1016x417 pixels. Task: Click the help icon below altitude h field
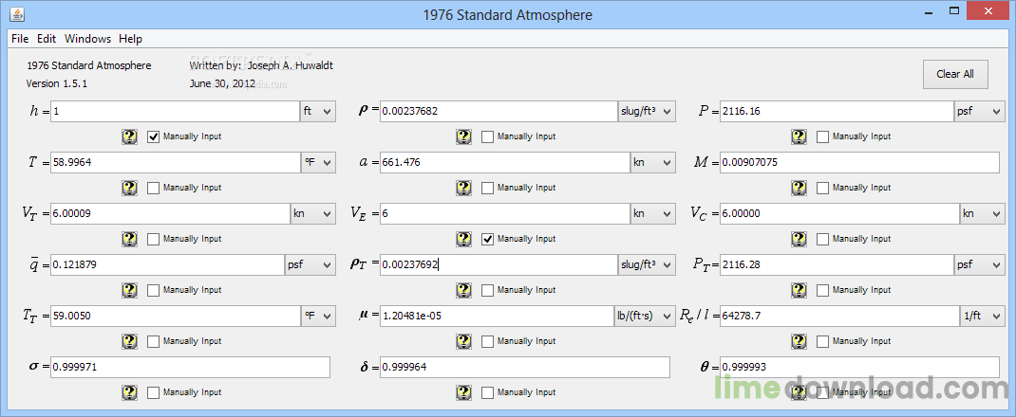[x=130, y=136]
